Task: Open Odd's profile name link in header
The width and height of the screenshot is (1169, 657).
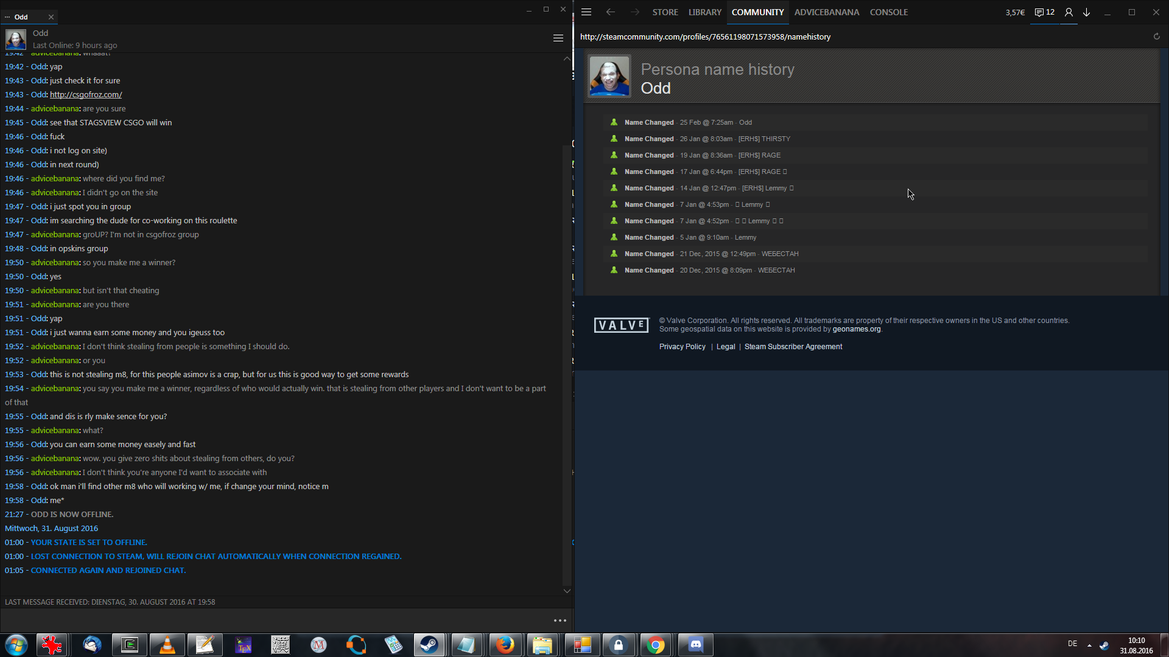Action: click(x=655, y=88)
